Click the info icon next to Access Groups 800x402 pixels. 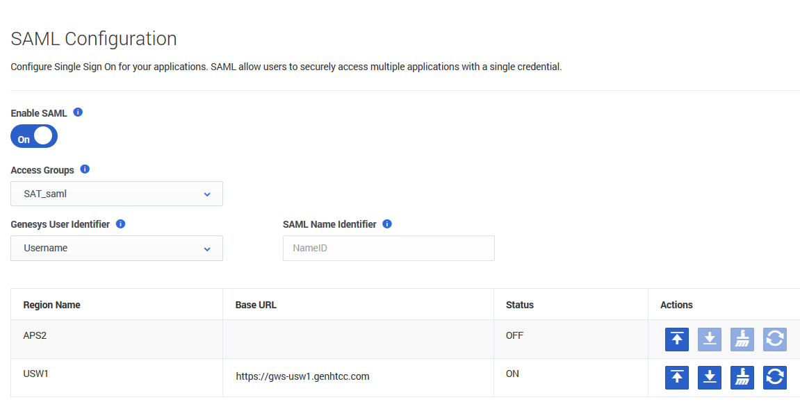pyautogui.click(x=85, y=169)
